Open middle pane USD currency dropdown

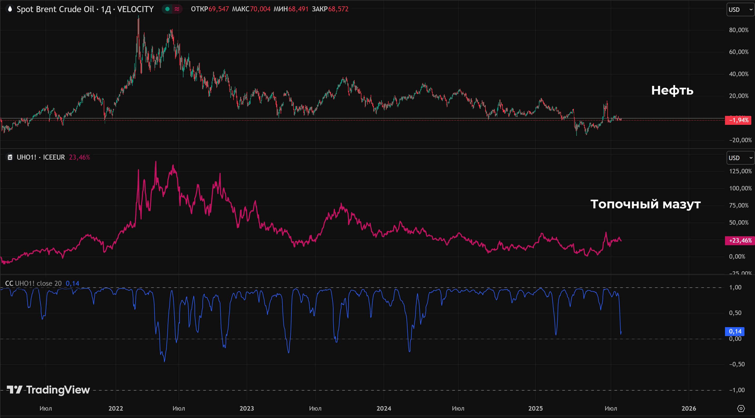740,158
